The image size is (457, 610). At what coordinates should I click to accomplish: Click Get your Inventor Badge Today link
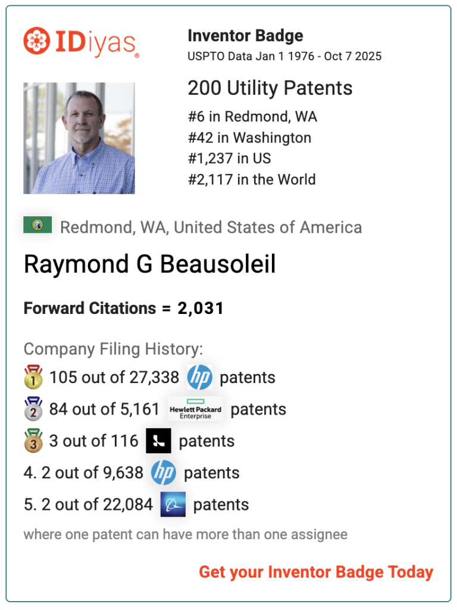tap(316, 572)
